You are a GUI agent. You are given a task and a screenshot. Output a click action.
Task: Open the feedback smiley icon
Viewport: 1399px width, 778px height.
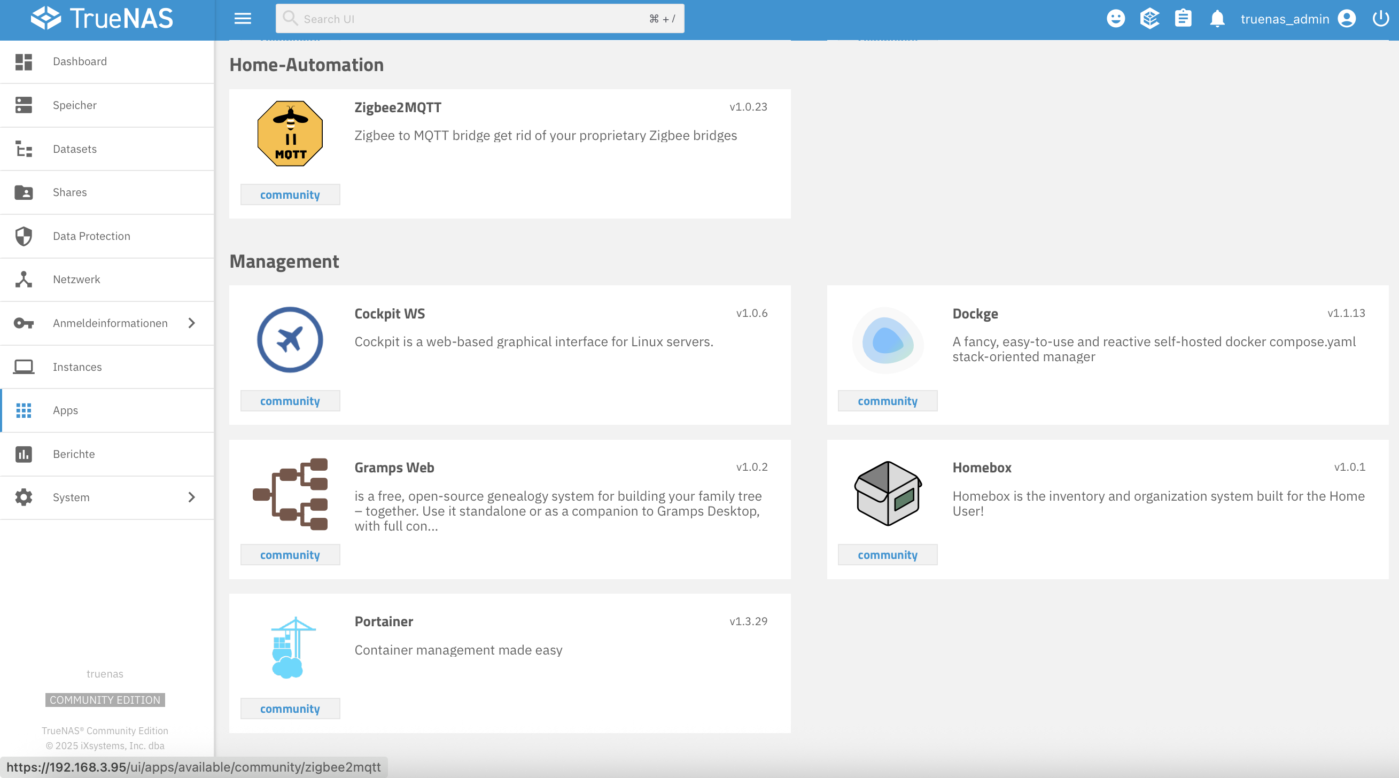(x=1115, y=19)
